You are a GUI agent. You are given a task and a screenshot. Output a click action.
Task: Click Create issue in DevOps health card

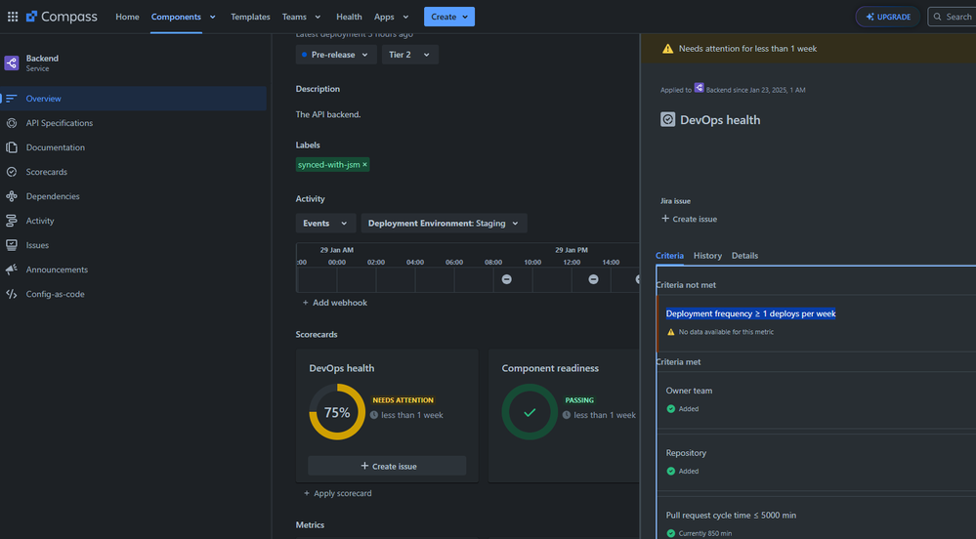tap(387, 466)
